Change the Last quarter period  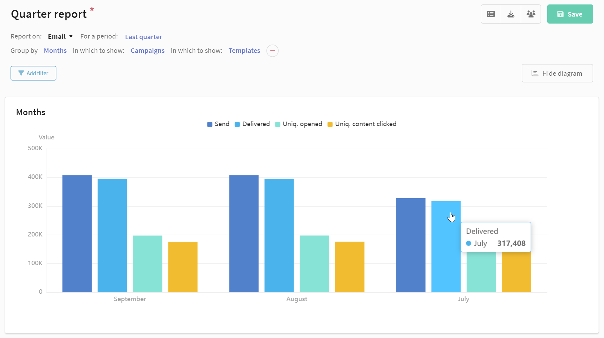click(143, 37)
